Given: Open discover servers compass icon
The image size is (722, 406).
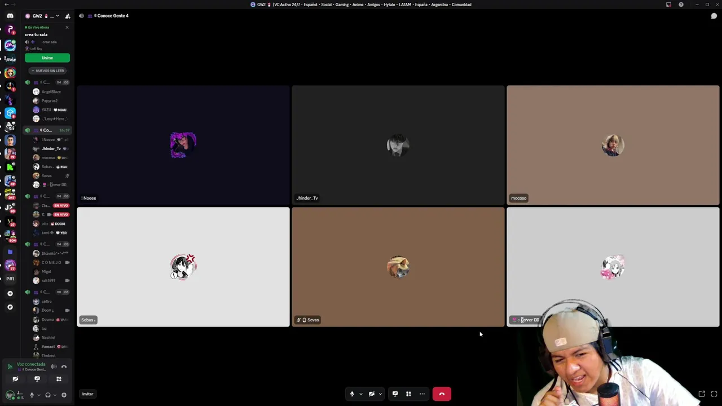Looking at the screenshot, I should point(10,307).
